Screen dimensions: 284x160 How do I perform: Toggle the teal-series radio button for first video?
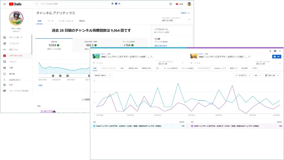[x=94, y=126]
